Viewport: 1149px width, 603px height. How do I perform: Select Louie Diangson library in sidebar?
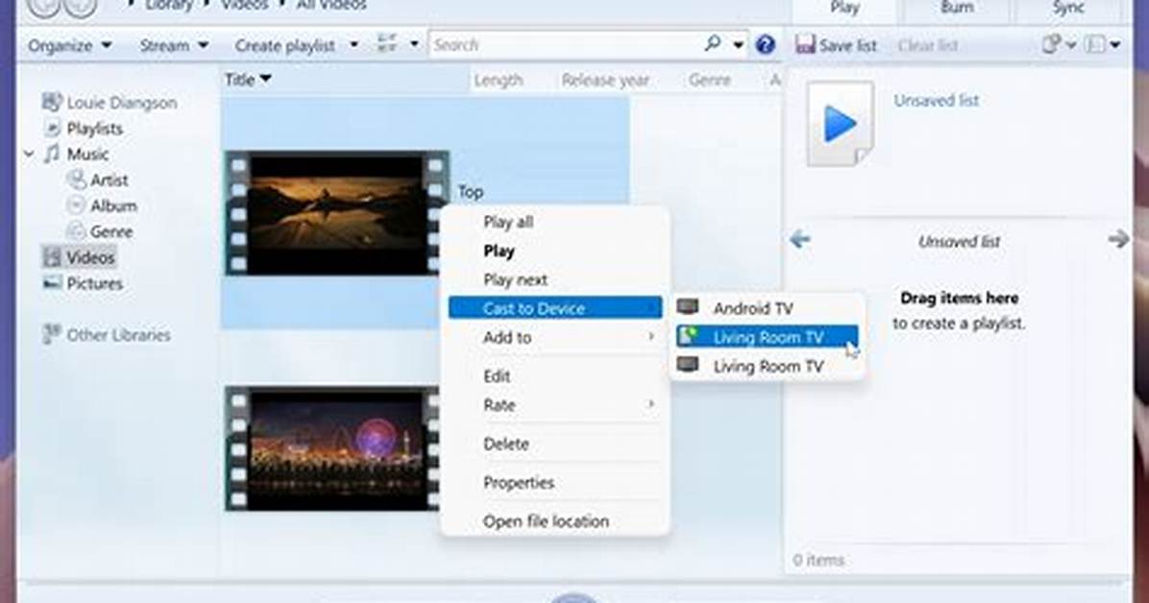point(122,103)
